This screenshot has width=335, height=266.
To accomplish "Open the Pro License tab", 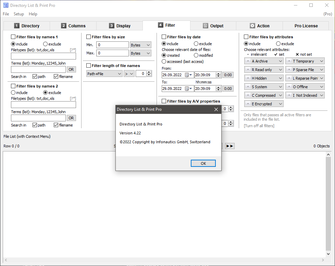I will 306,26.
